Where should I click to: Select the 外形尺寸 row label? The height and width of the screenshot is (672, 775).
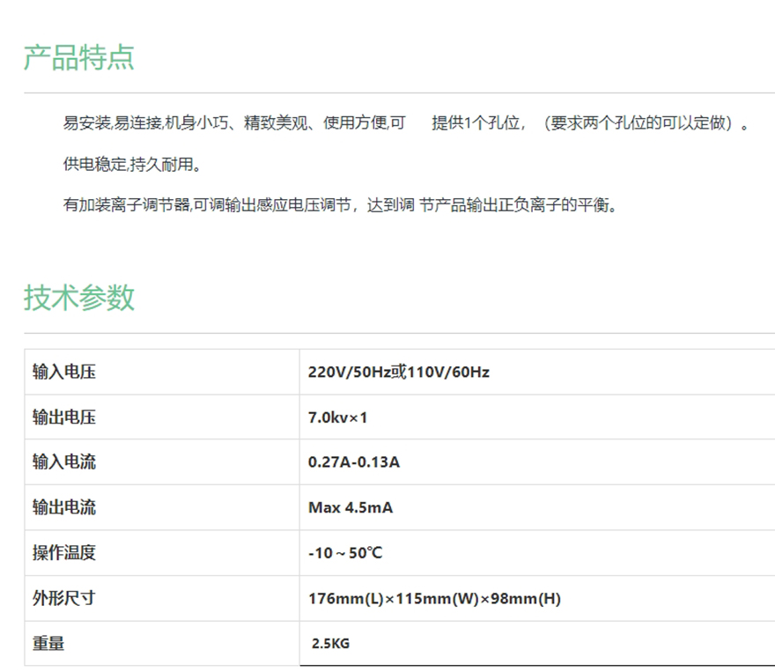point(64,599)
